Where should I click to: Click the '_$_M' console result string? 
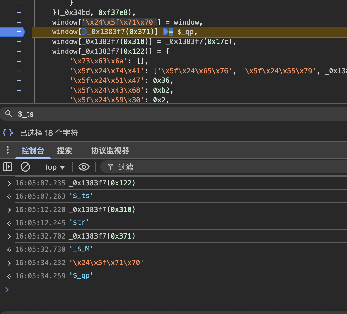[81, 249]
